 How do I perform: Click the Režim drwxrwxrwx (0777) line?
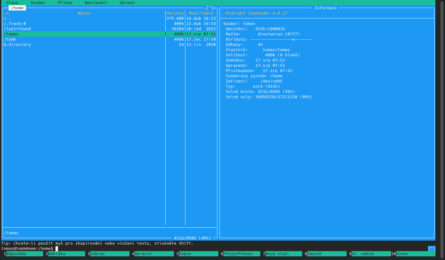click(263, 34)
